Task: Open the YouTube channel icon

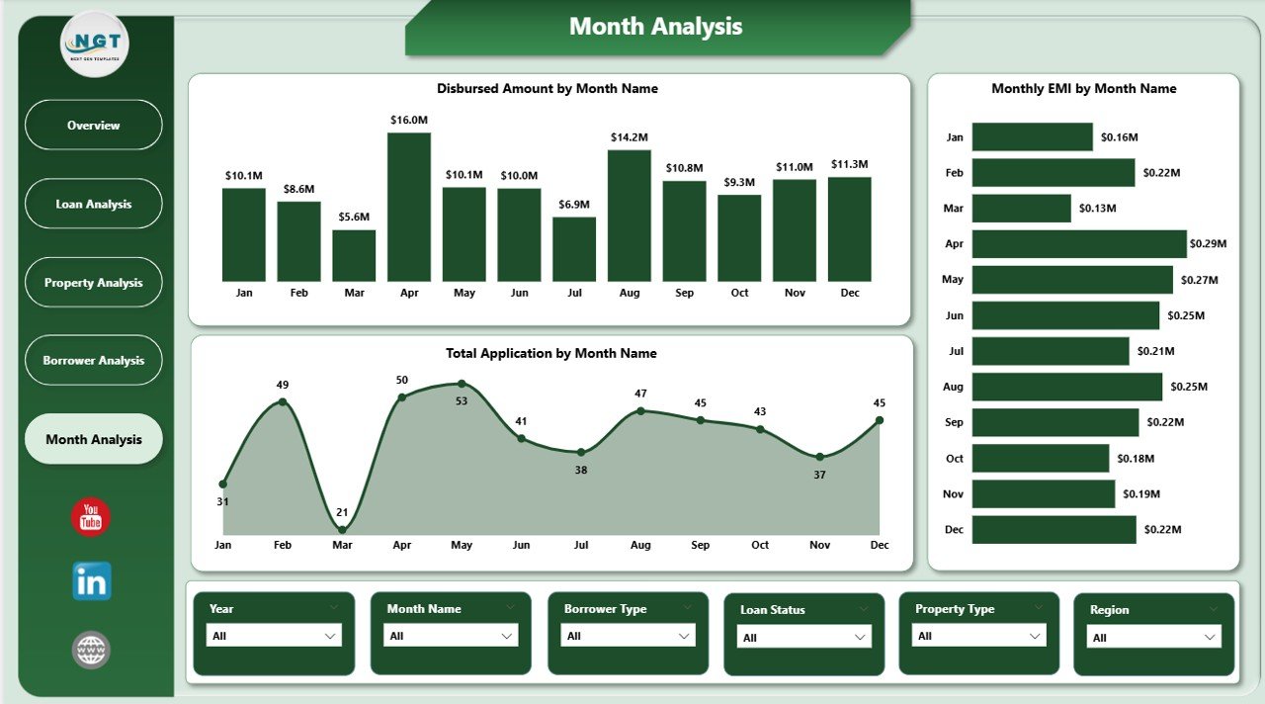Action: tap(89, 515)
